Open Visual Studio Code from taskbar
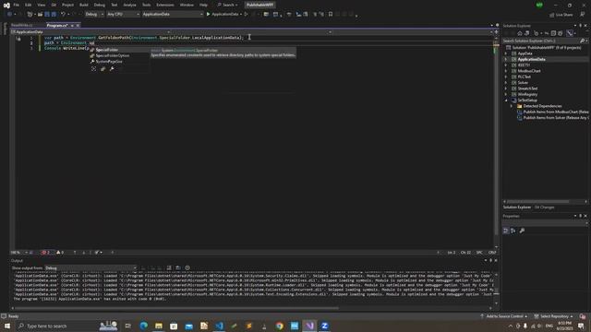This screenshot has width=591, height=332. coord(219,326)
